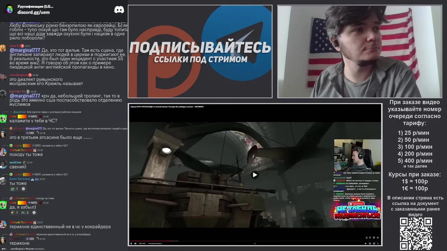Image resolution: width=447 pixels, height=251 pixels.
Task: Toggle the reaction under 'ты тоже'
Action: (15, 189)
